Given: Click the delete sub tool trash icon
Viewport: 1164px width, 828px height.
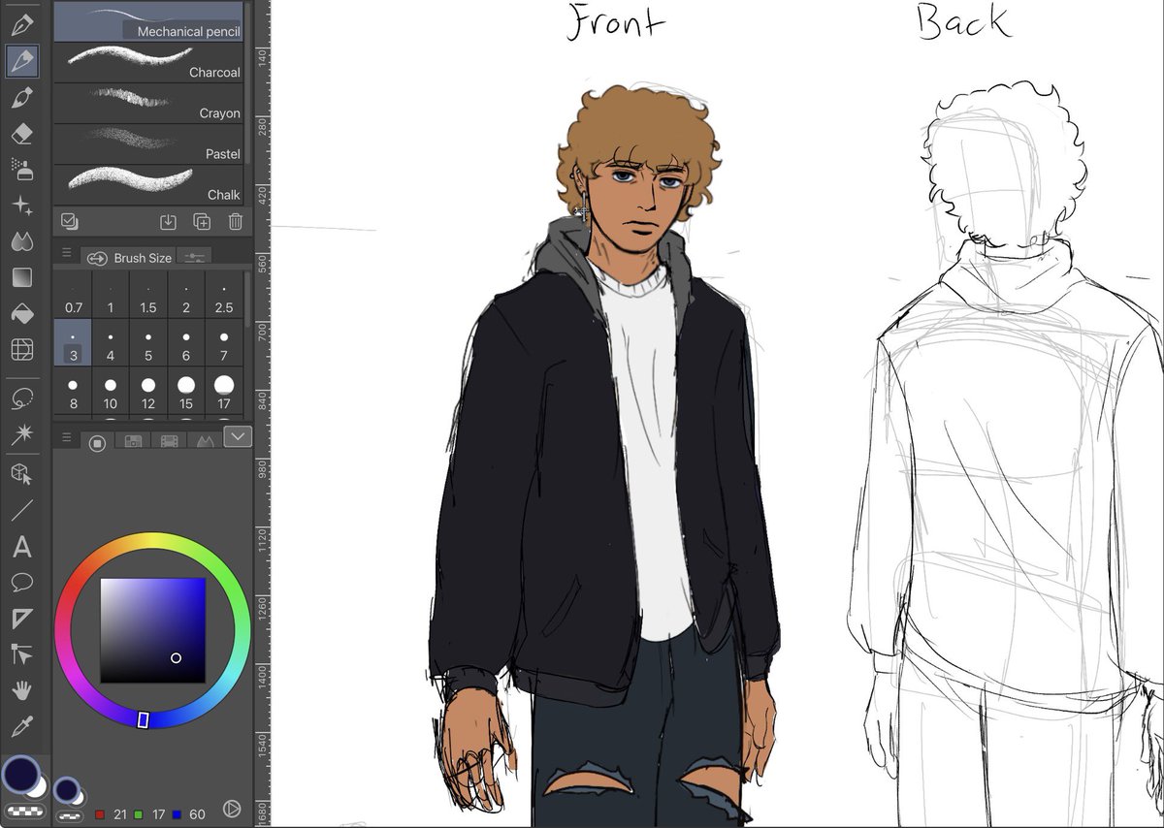Looking at the screenshot, I should pyautogui.click(x=235, y=222).
